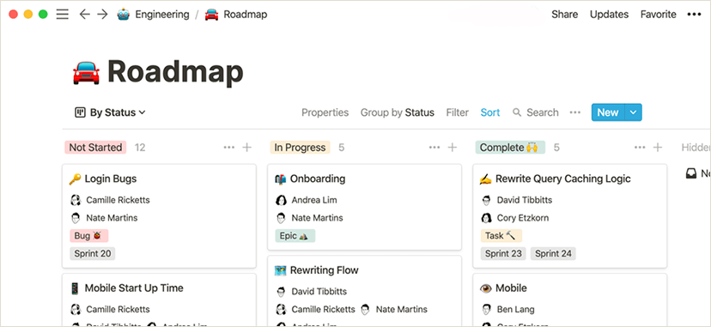Open the Mobile Start Up Time card

[134, 288]
